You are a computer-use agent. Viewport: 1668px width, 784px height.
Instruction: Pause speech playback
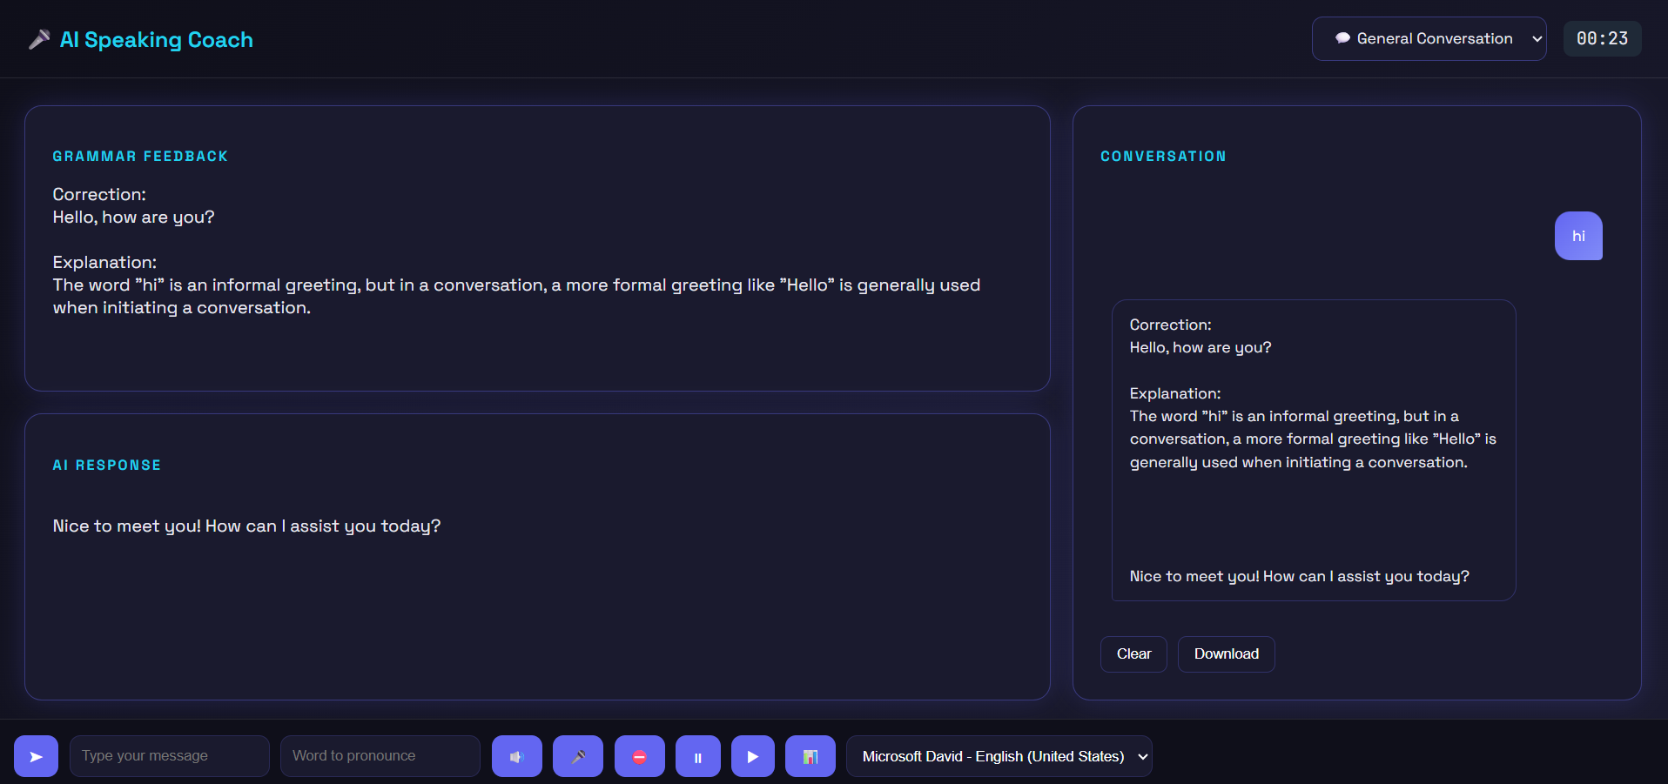pyautogui.click(x=697, y=756)
